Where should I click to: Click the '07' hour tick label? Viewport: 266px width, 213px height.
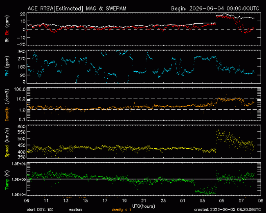[x=241, y=201]
